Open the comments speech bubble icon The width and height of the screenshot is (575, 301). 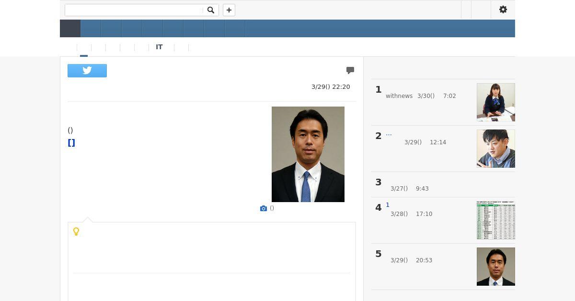click(x=350, y=70)
